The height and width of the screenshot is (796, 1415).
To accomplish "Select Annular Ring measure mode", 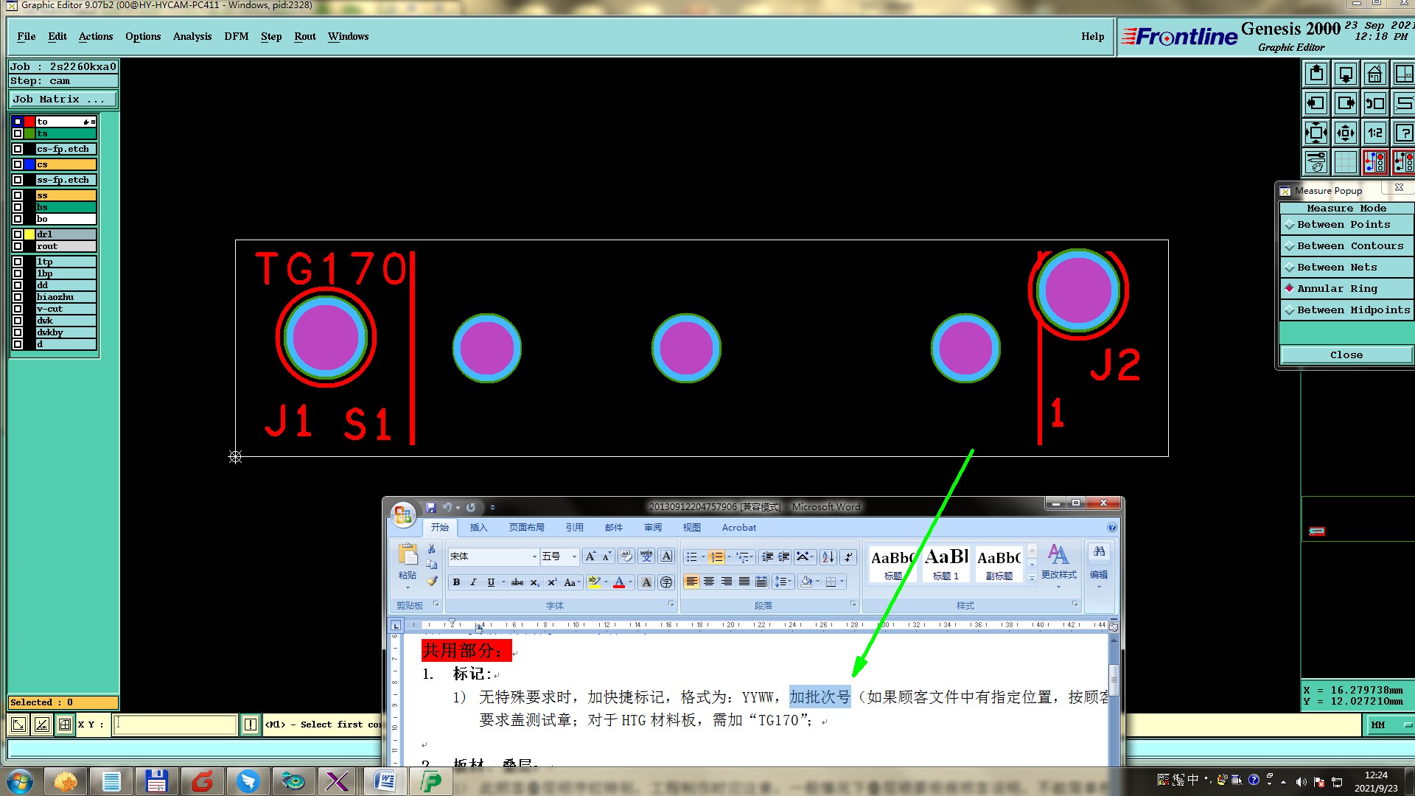I will [1337, 289].
